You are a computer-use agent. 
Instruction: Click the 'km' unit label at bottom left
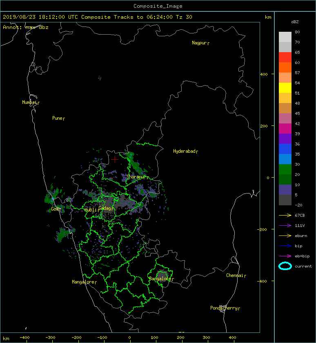tap(6, 339)
